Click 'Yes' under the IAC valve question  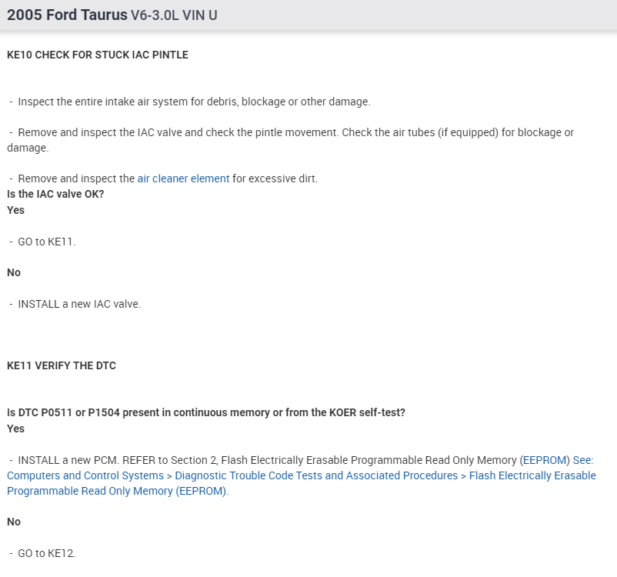coord(15,209)
